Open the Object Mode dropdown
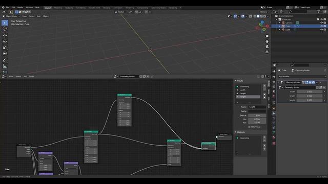Viewport: 328px width, 184px height. point(11,16)
